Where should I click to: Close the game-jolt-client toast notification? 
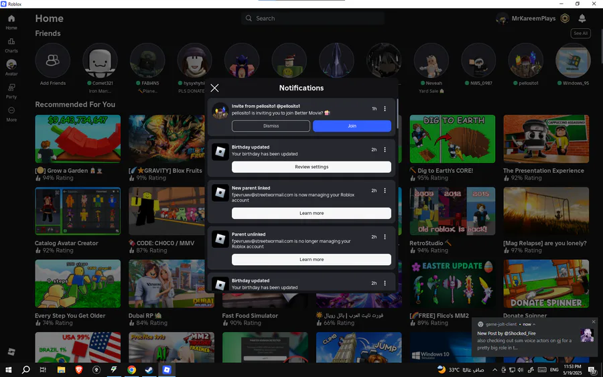click(x=594, y=321)
